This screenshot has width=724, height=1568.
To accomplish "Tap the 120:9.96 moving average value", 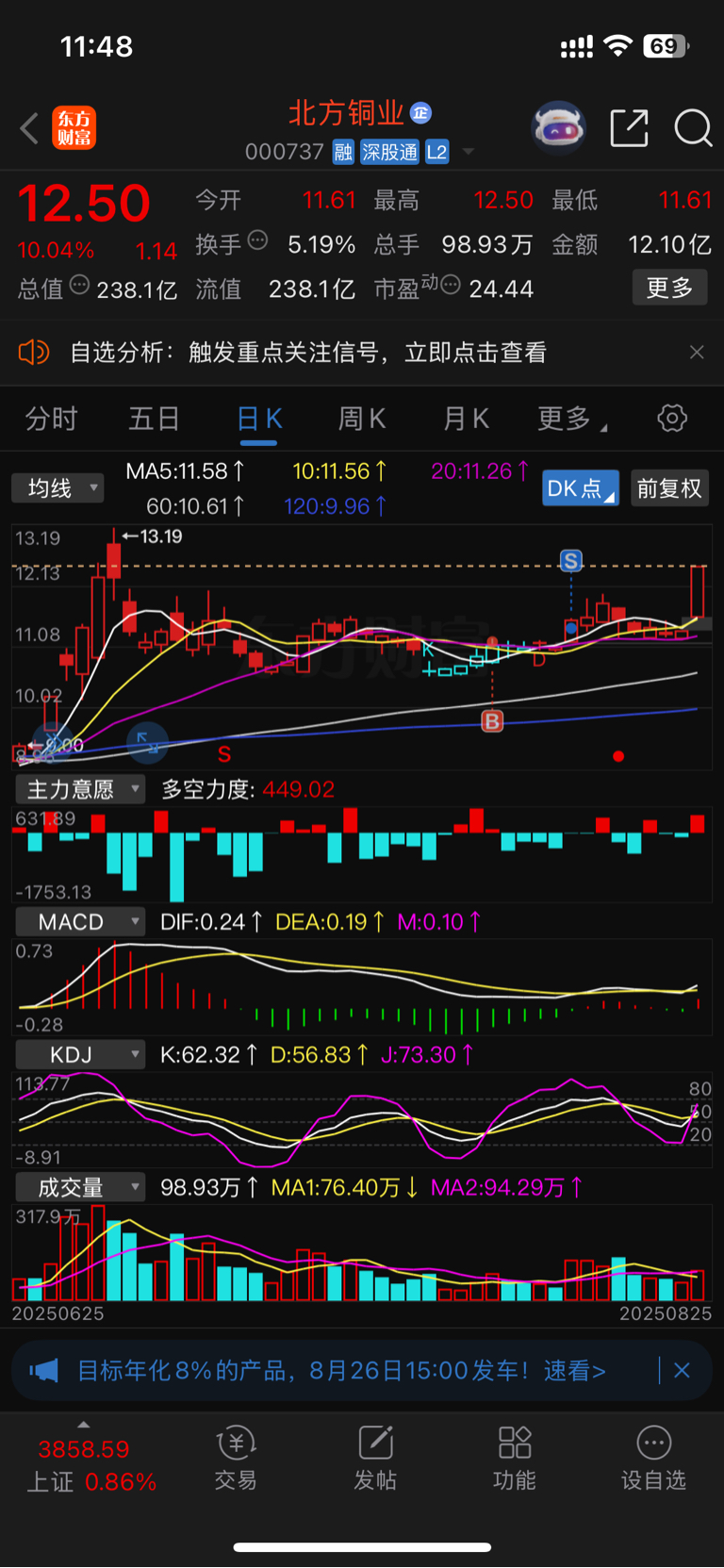I will [x=336, y=506].
